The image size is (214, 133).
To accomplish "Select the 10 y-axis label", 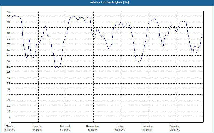I will [x=9, y=111].
